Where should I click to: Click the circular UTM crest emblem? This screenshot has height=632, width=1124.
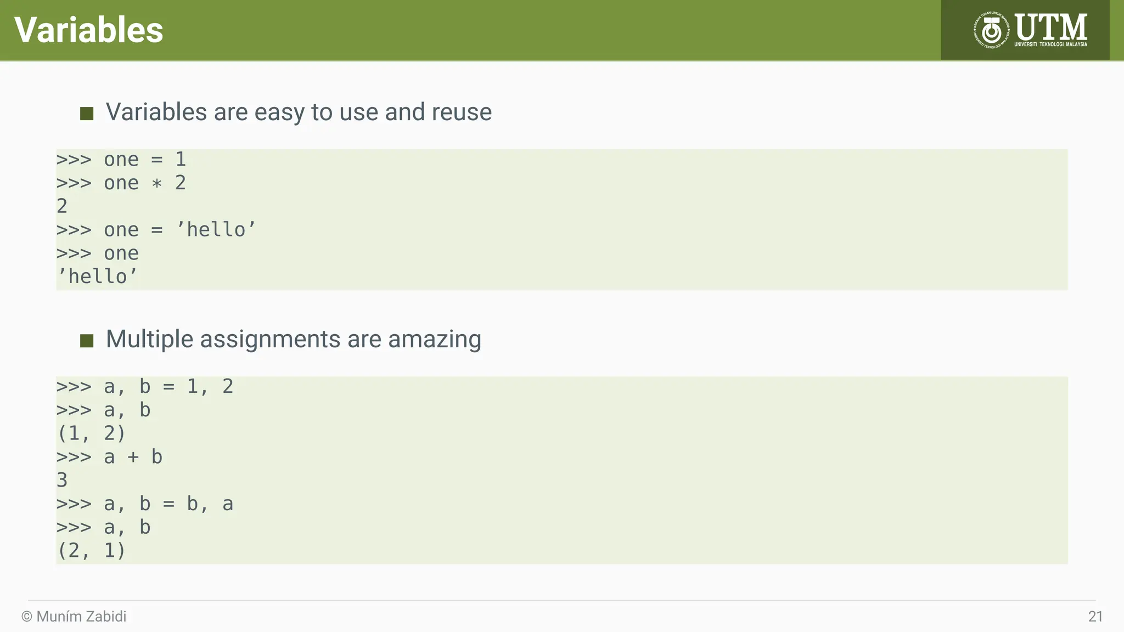click(992, 30)
